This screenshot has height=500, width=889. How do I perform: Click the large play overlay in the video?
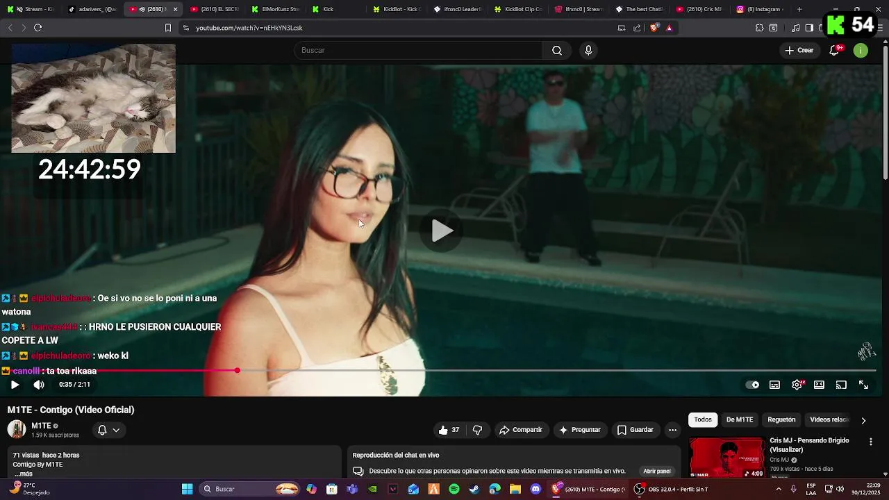[442, 231]
